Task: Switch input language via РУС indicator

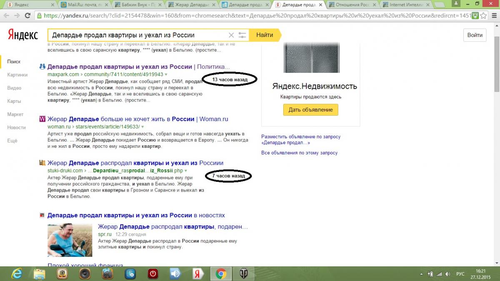Action: [x=460, y=274]
